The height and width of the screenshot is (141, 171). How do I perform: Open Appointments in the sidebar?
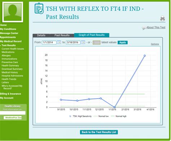(x=8, y=37)
